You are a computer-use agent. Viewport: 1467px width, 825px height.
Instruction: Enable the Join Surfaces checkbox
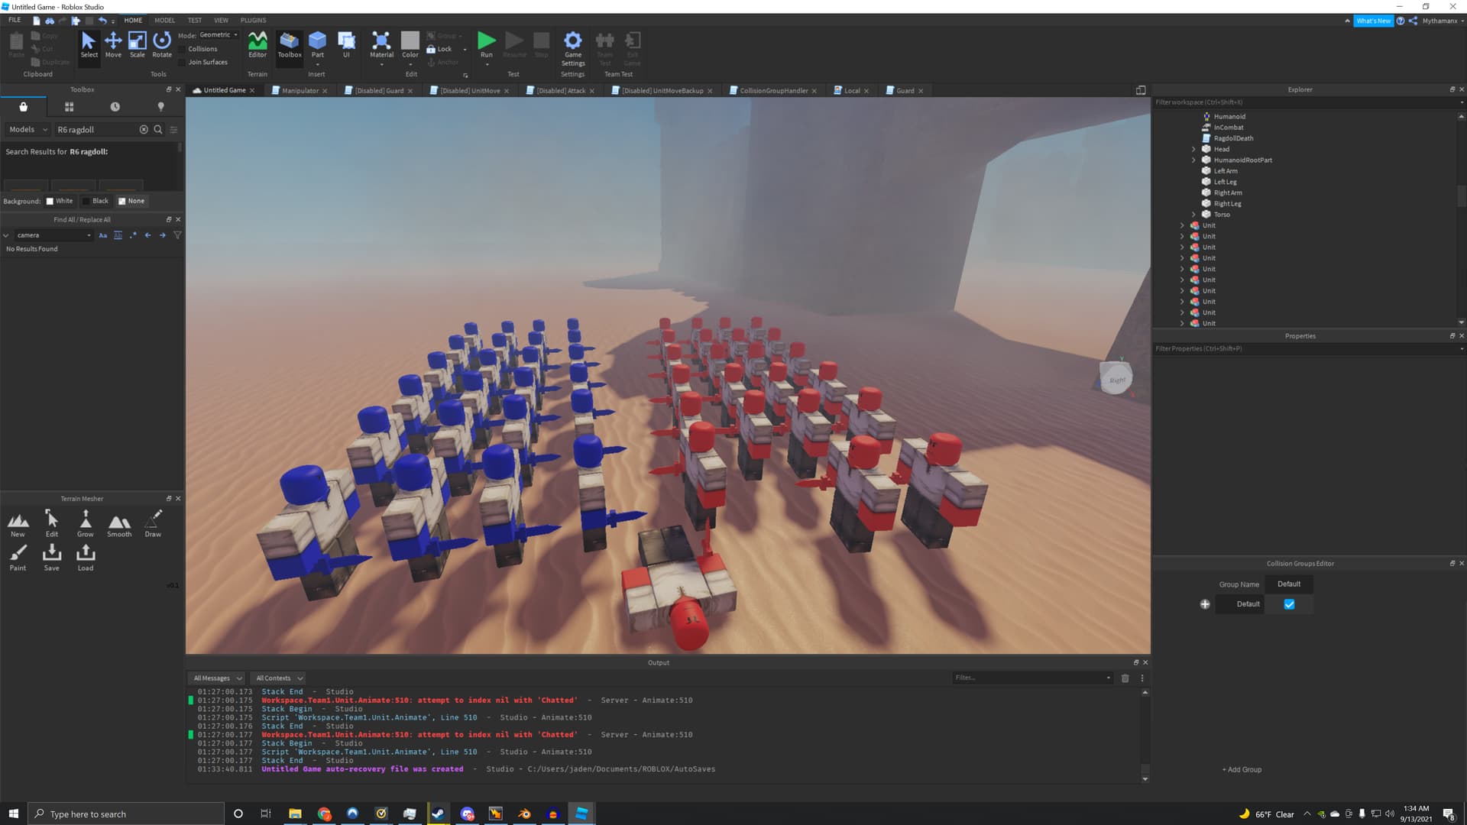(x=182, y=63)
